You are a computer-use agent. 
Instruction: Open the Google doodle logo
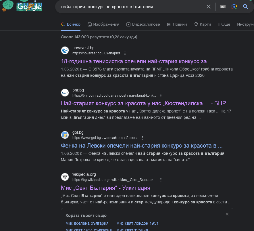point(29,7)
